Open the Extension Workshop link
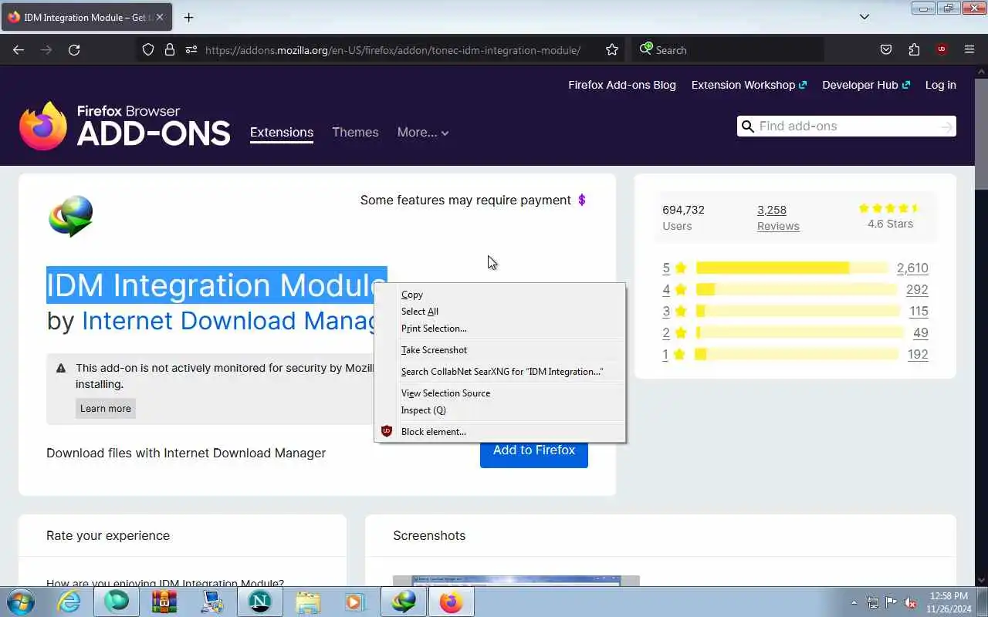The width and height of the screenshot is (988, 617). 749,85
